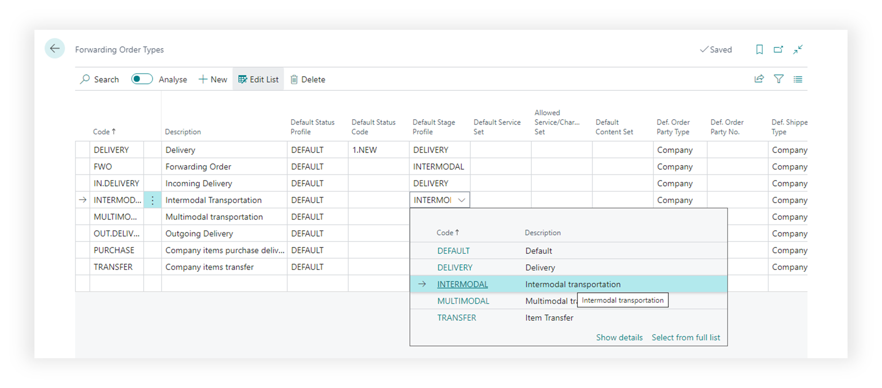Viewport: 882px width, 388px height.
Task: Toggle the Analyse switch
Action: pos(142,79)
